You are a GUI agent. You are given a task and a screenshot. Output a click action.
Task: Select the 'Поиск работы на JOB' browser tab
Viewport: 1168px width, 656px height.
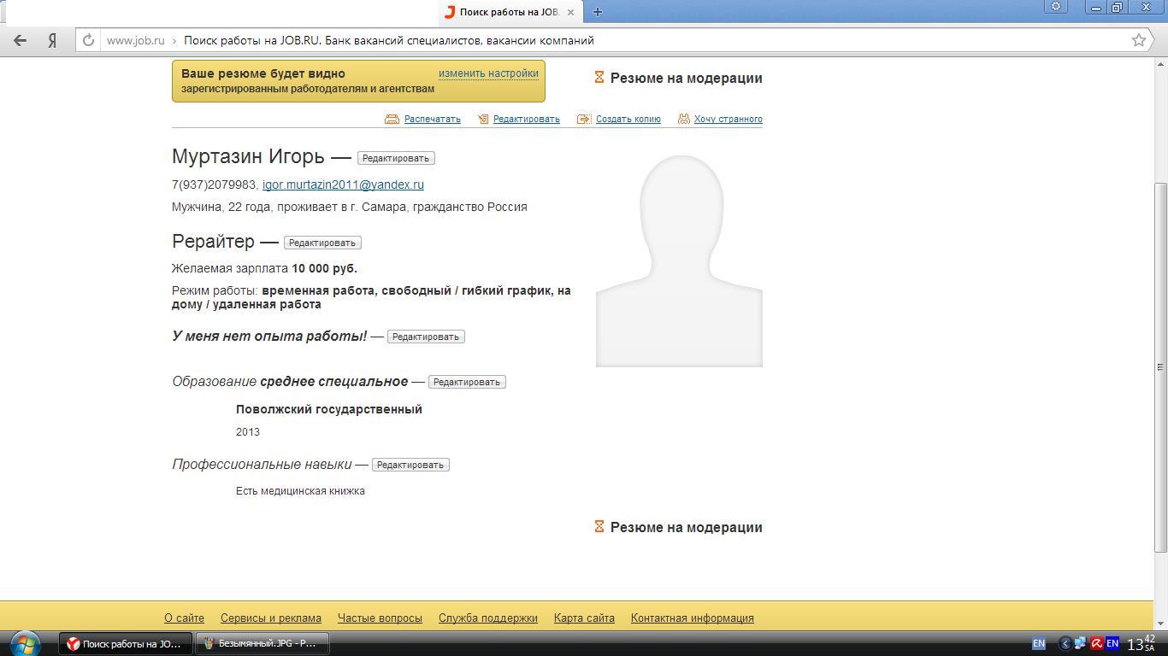[x=510, y=12]
